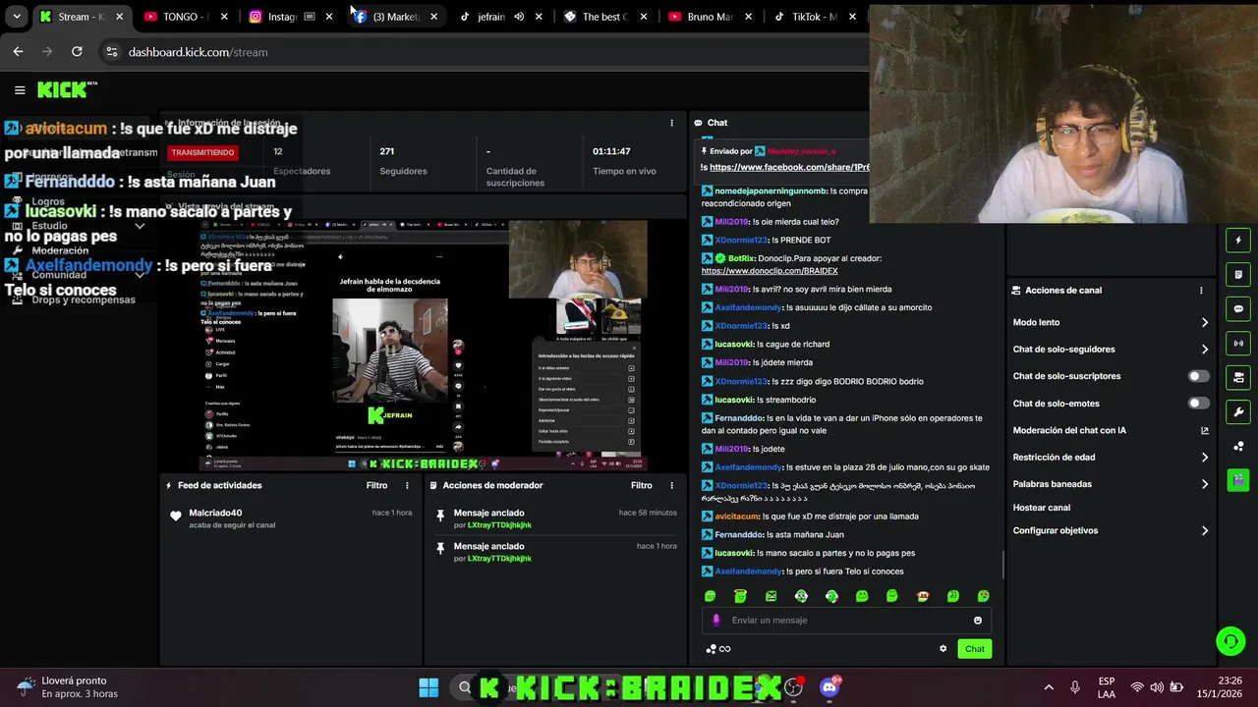
Task: Switch to the TikTok browser tab
Action: coord(814,17)
